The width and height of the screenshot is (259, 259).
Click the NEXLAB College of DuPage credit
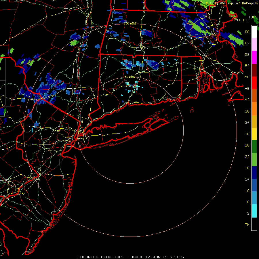[x=232, y=3]
